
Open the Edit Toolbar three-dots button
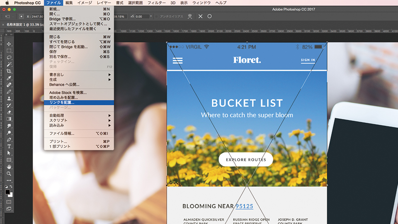tap(9, 180)
